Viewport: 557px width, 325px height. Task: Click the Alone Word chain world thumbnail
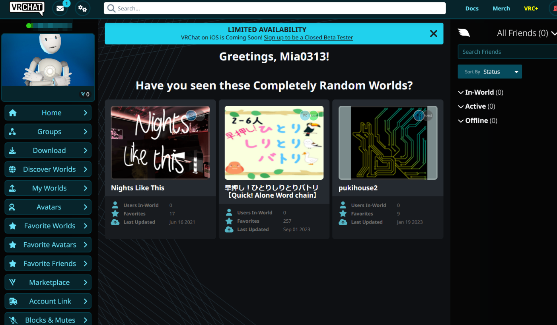274,142
